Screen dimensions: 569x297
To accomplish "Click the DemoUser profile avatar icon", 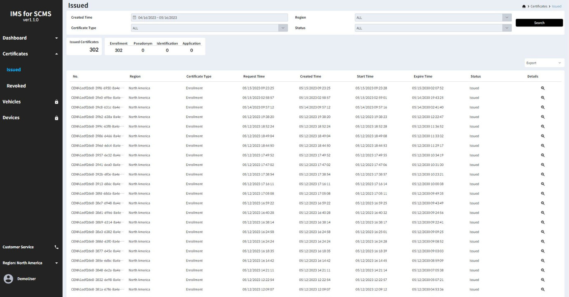I will tap(9, 278).
